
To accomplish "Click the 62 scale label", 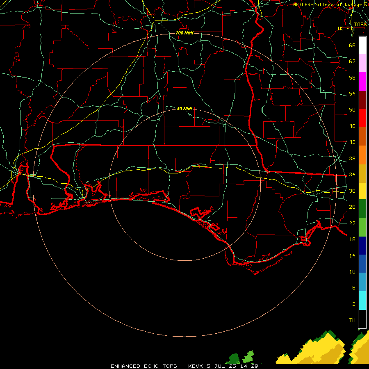I will (352, 61).
